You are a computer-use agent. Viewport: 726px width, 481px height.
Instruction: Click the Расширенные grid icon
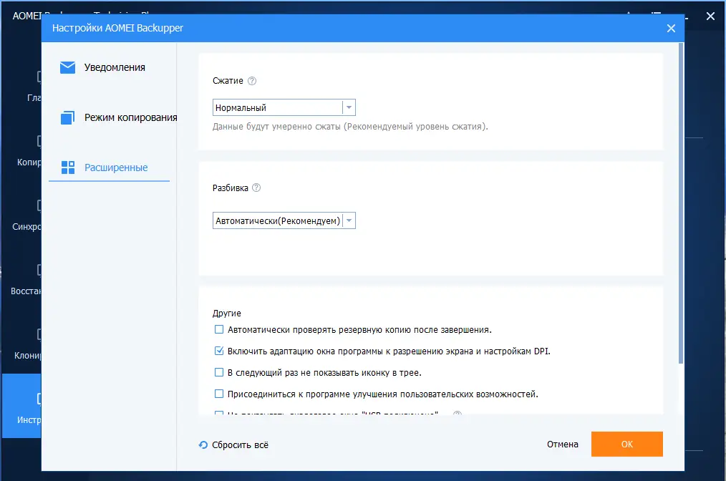click(68, 167)
